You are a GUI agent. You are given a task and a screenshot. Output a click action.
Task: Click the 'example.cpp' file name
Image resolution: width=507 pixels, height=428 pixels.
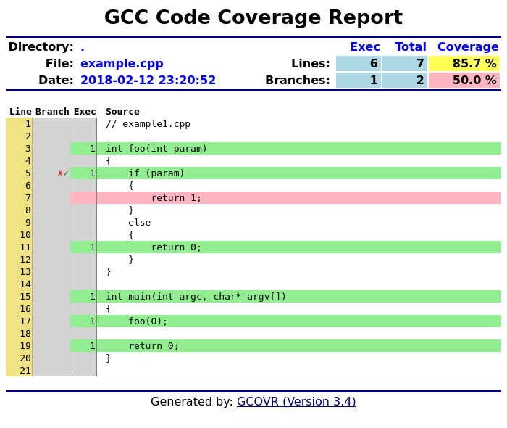122,63
